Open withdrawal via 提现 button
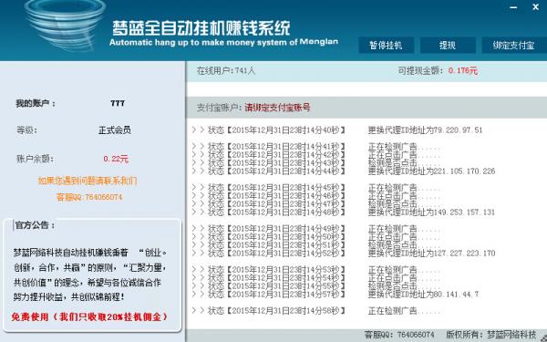Screen dimensions: 547x342 [448, 46]
